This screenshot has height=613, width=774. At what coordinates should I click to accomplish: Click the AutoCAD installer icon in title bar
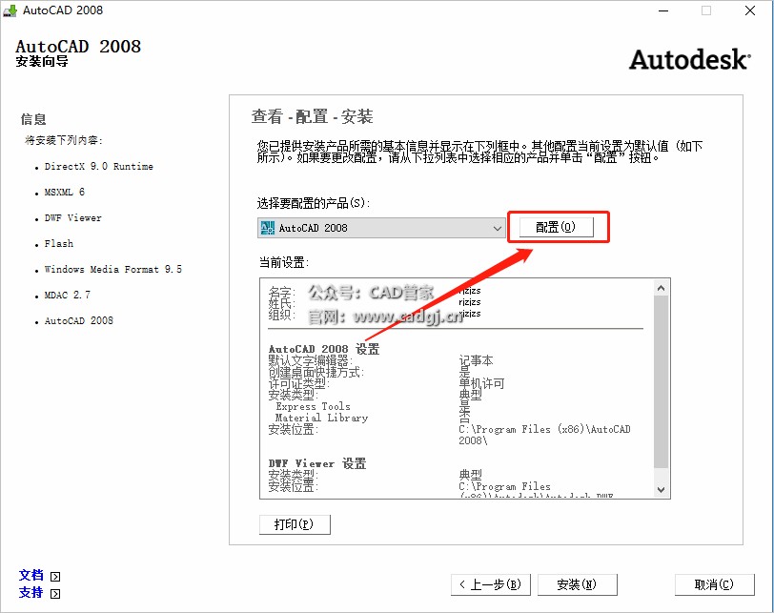pyautogui.click(x=10, y=10)
